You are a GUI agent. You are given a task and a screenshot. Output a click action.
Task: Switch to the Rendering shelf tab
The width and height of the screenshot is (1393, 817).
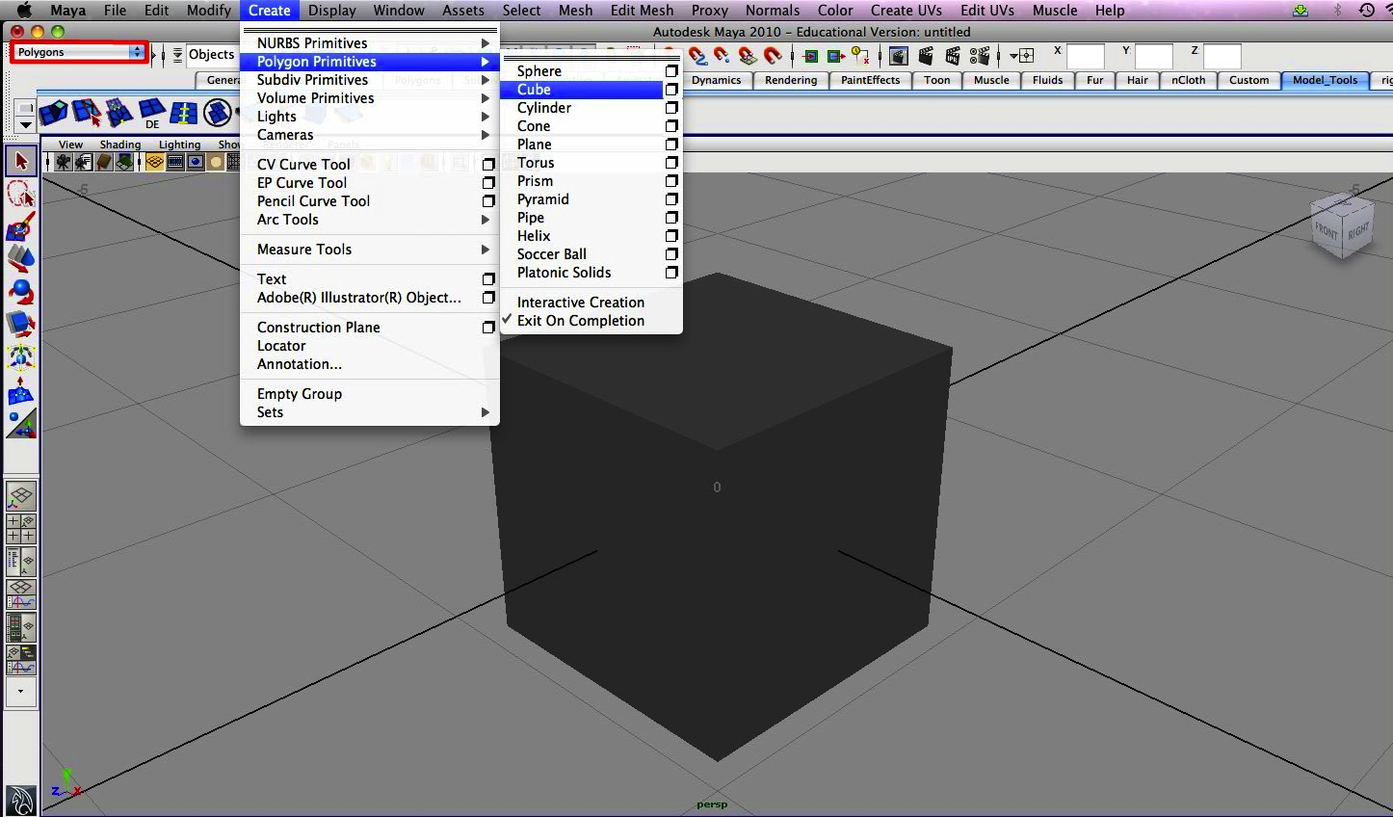coord(790,80)
